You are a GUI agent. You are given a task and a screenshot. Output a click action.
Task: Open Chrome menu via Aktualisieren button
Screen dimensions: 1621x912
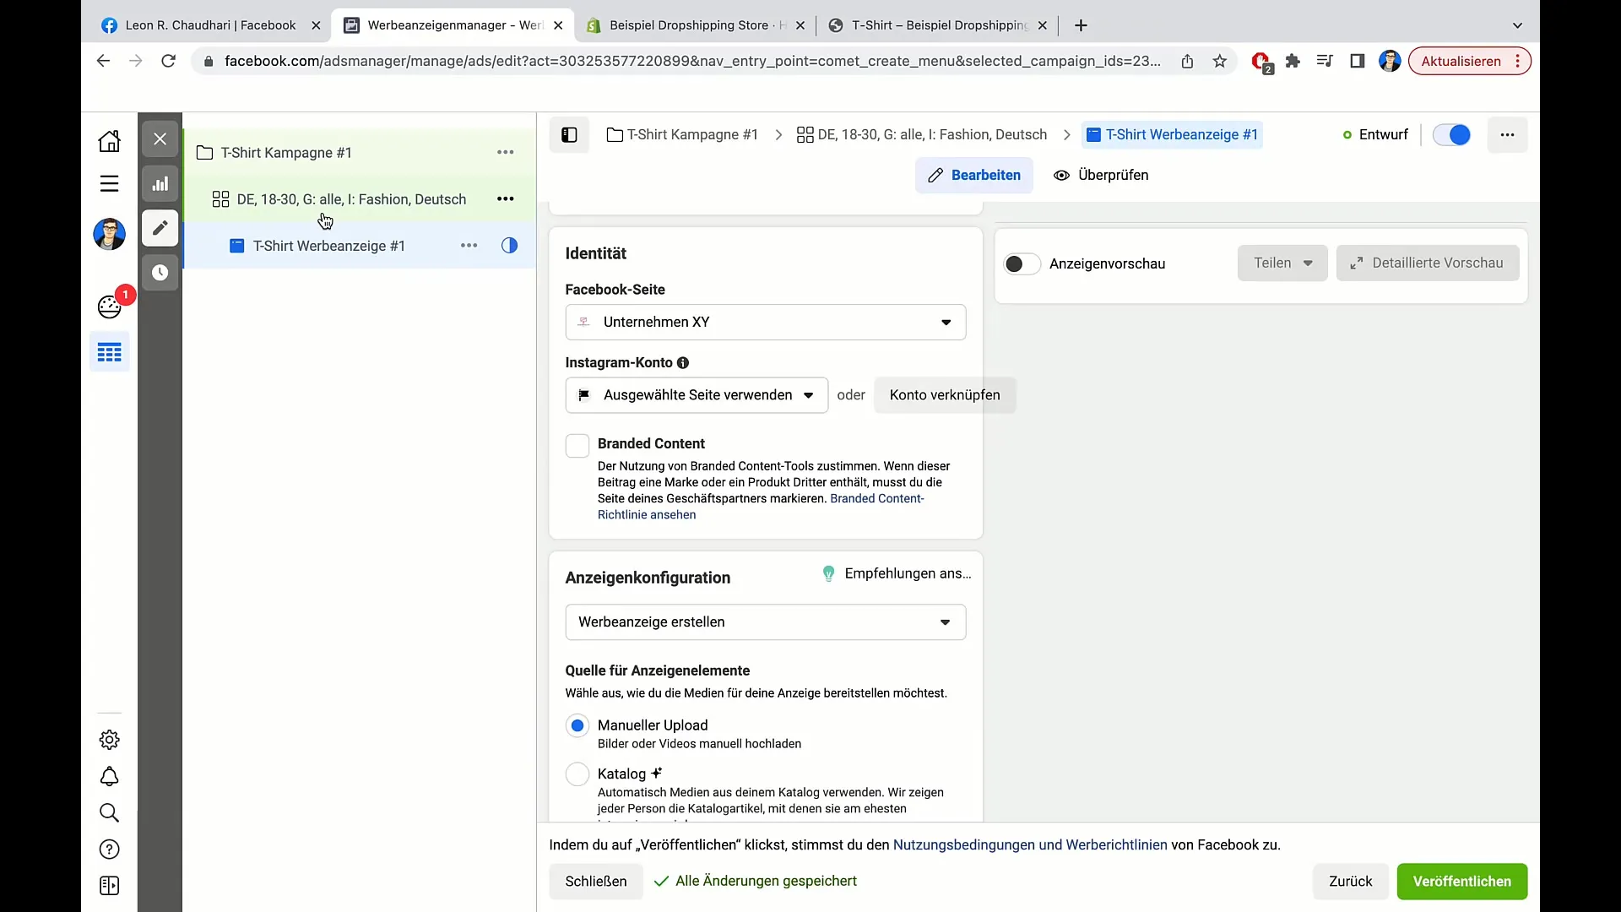[1470, 61]
